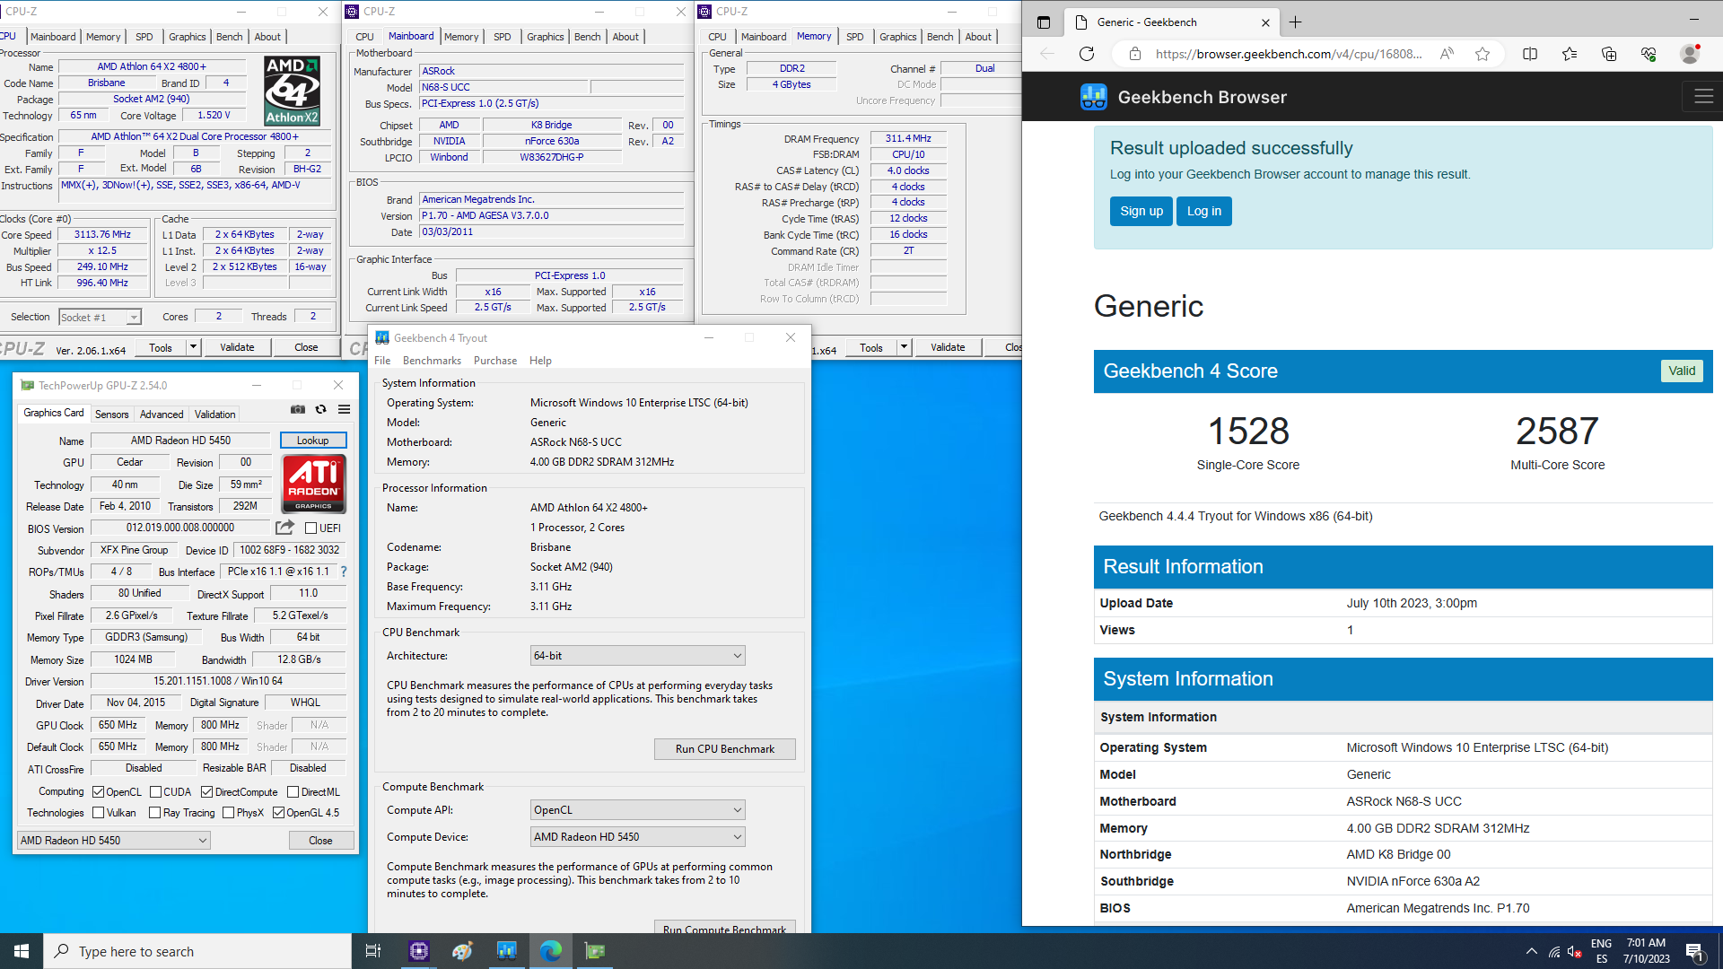Image resolution: width=1723 pixels, height=969 pixels.
Task: Toggle the Vulkan checkbox
Action: click(x=99, y=813)
